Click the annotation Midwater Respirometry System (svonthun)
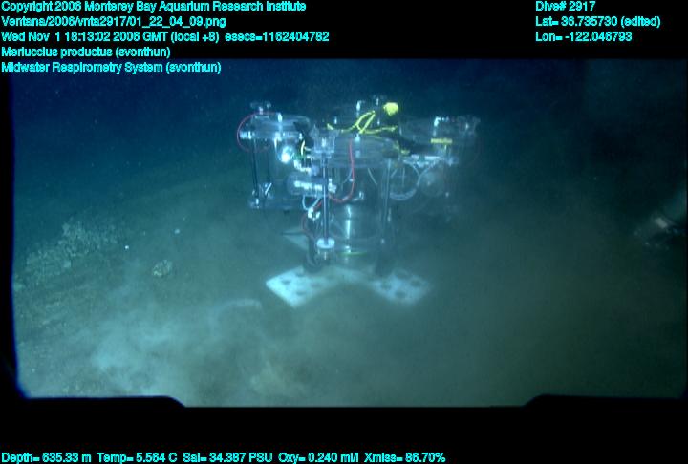This screenshot has height=464, width=688. click(x=111, y=67)
